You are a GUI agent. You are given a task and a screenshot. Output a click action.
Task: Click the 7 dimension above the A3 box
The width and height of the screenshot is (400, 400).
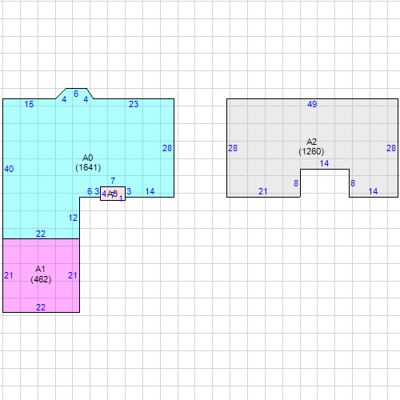[x=113, y=181]
